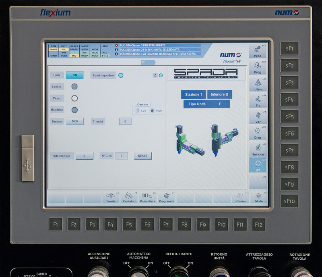This screenshot has width=322, height=277.
Task: Select the Uten tools icon
Action: pyautogui.click(x=258, y=84)
